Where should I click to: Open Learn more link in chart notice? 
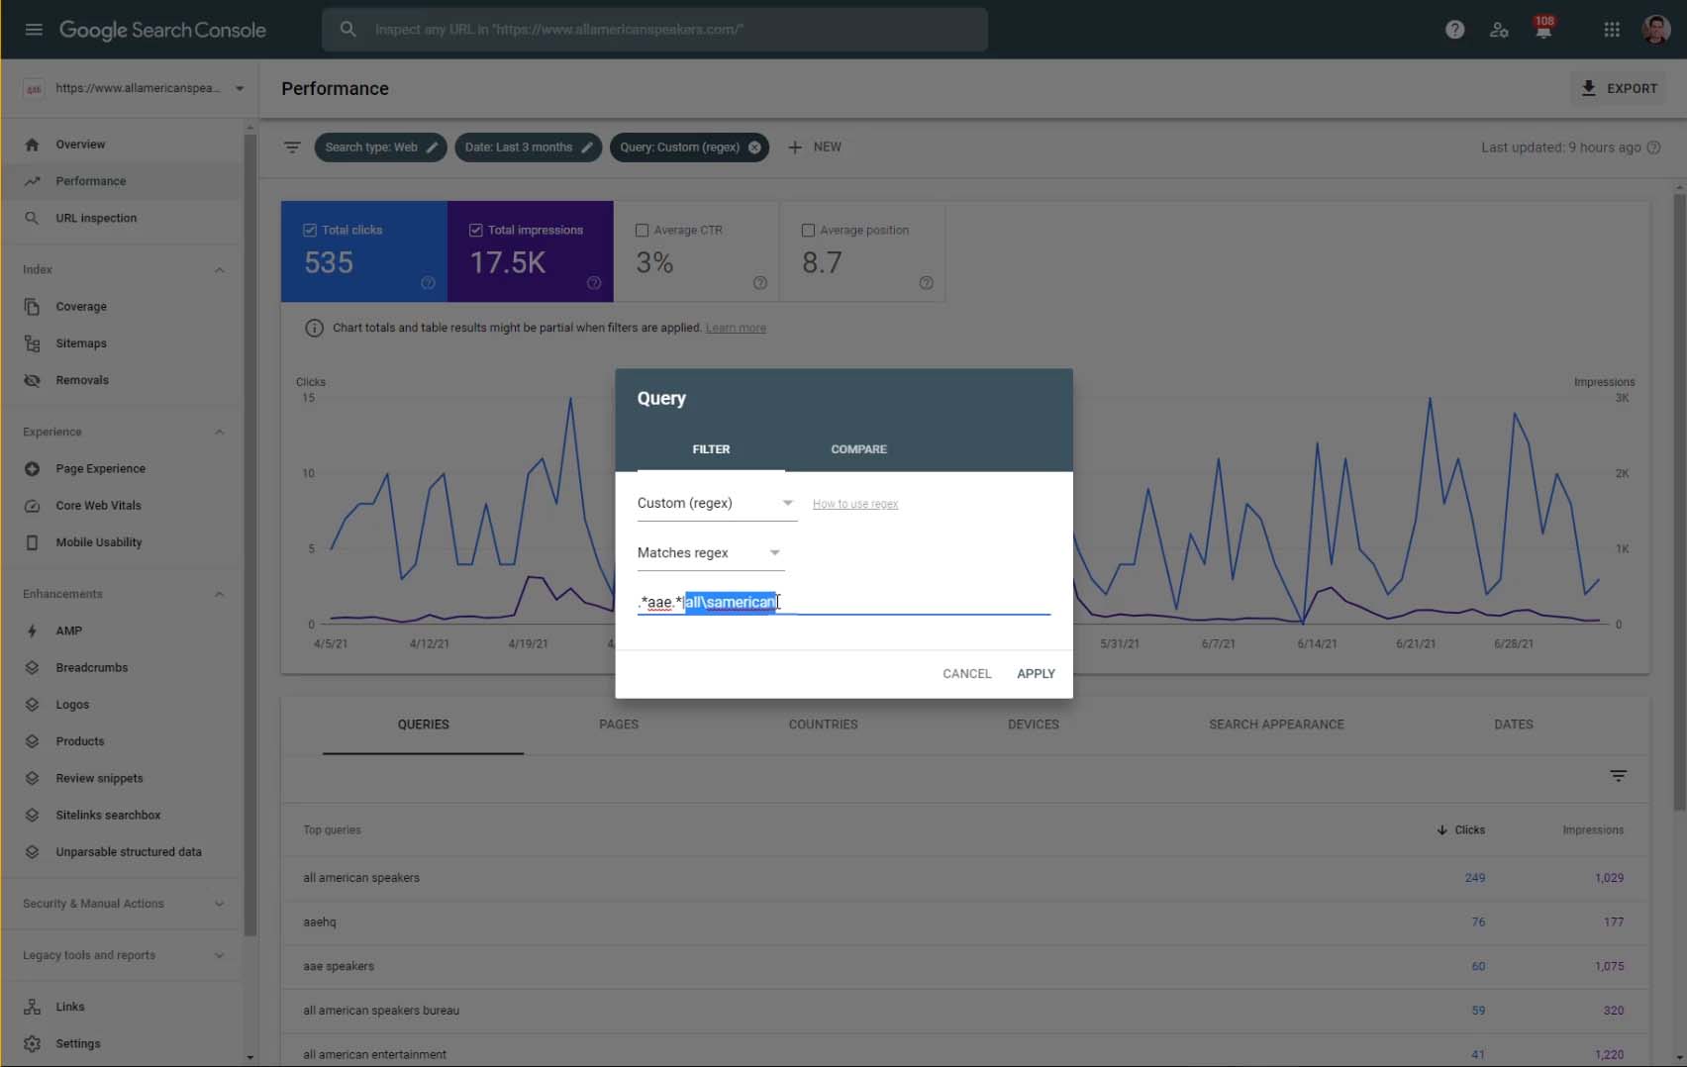736,328
